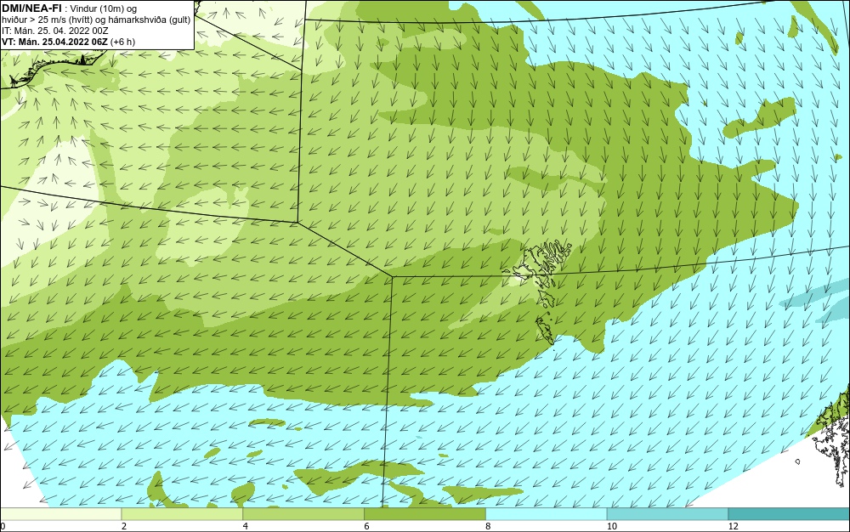
Task: Click the legend label 8
Action: 489,526
